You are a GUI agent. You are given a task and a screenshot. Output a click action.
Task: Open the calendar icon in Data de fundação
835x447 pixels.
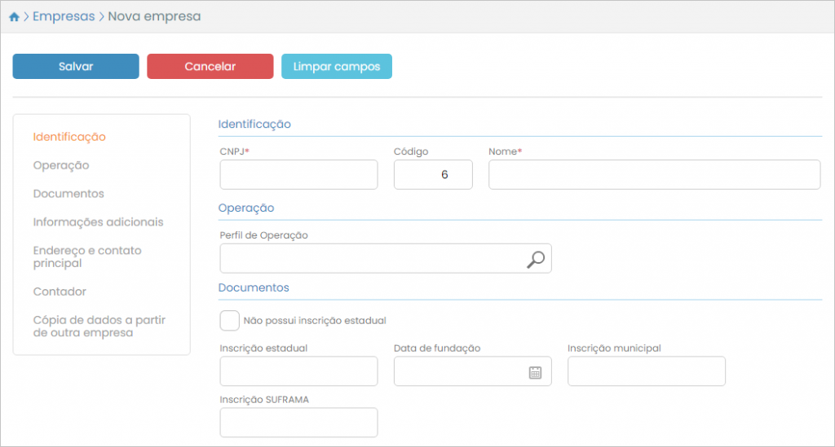[535, 372]
